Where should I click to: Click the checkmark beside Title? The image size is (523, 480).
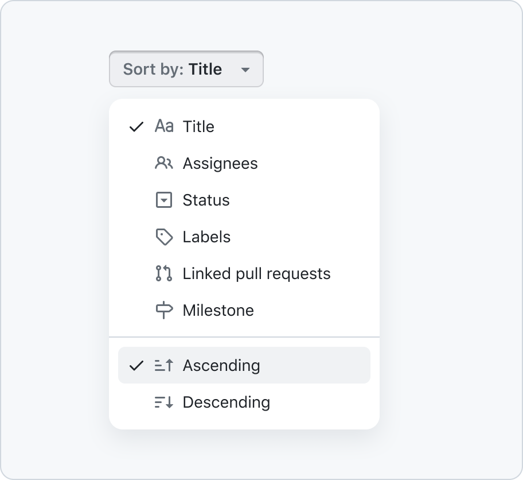click(136, 126)
